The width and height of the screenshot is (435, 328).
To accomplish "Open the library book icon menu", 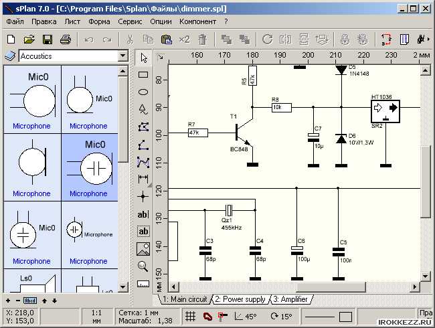I will [x=10, y=56].
